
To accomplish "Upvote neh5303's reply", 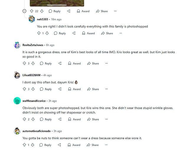I will (x=39, y=33).
